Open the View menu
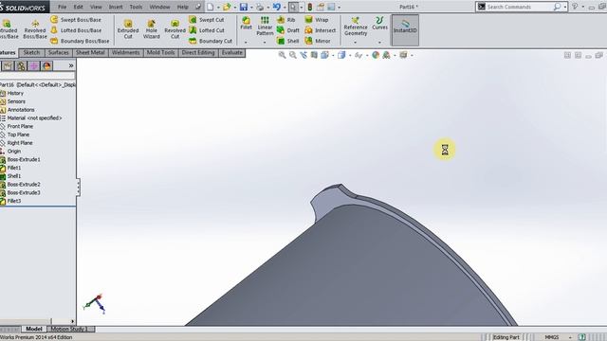 (x=96, y=7)
